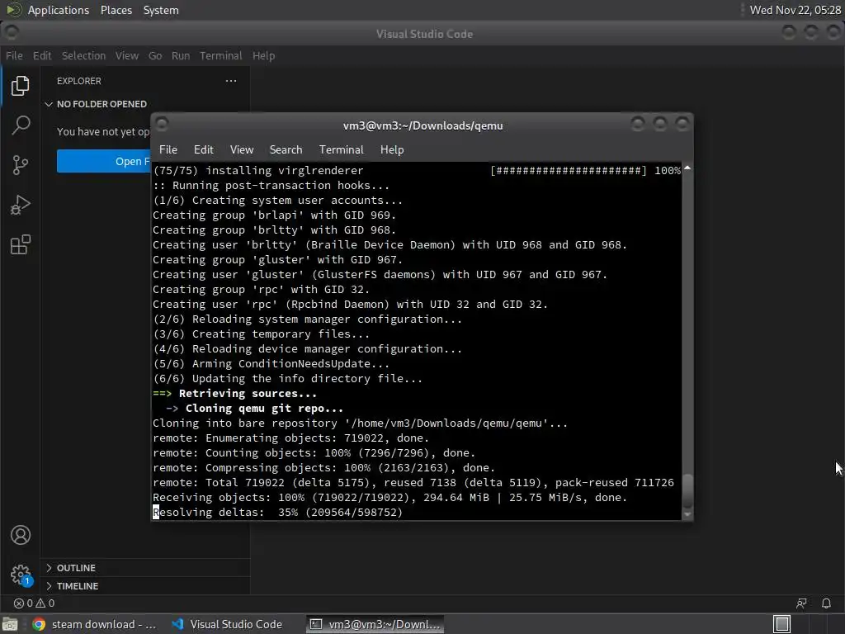Click the VS Code window menu button icon

tap(11, 33)
